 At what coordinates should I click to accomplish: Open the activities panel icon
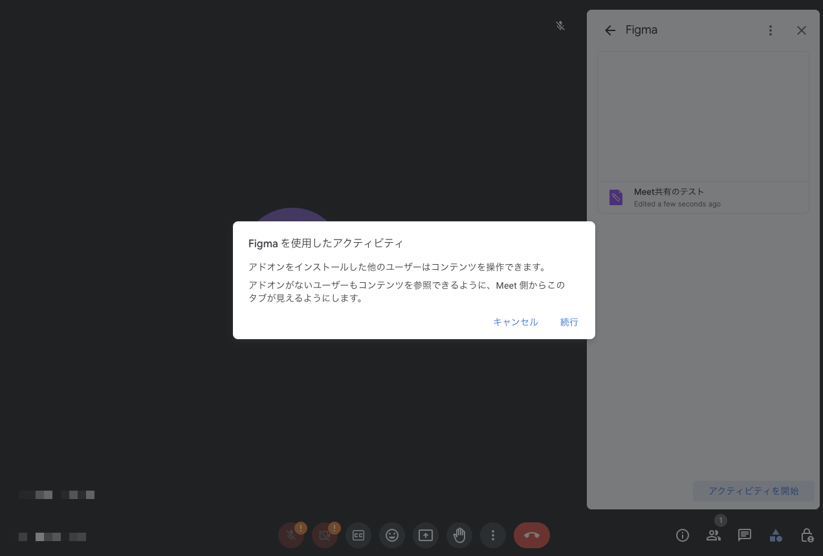point(776,535)
